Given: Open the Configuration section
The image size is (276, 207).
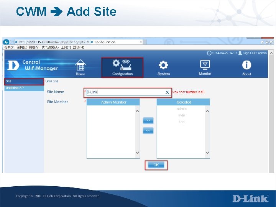Looking at the screenshot, I should coord(122,67).
